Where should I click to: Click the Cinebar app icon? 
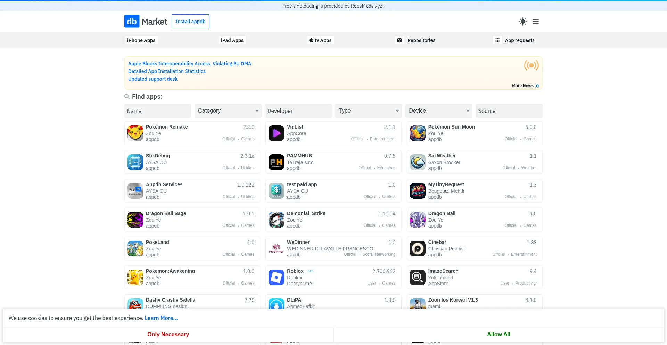[x=418, y=248]
